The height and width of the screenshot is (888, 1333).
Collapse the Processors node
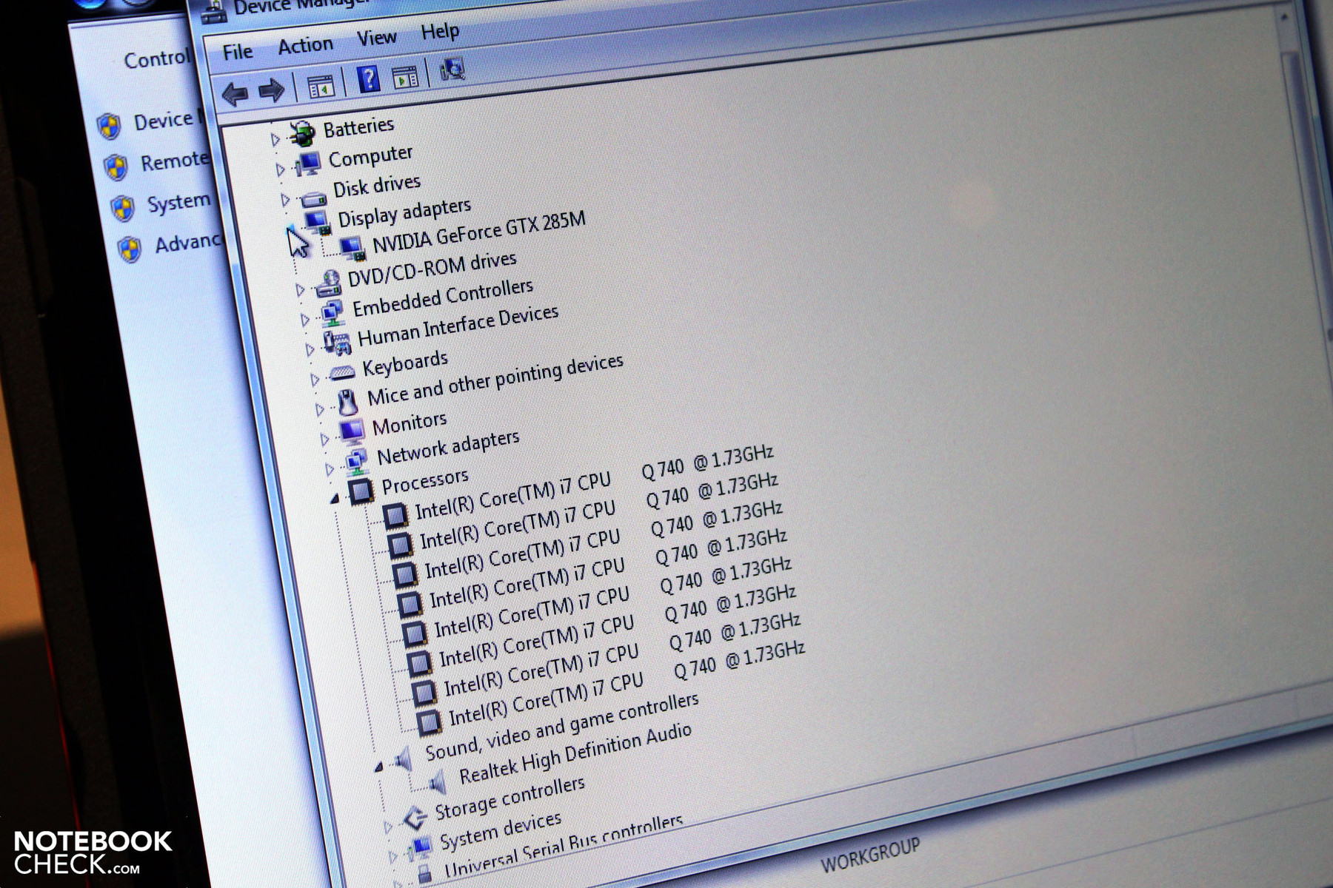(x=335, y=499)
